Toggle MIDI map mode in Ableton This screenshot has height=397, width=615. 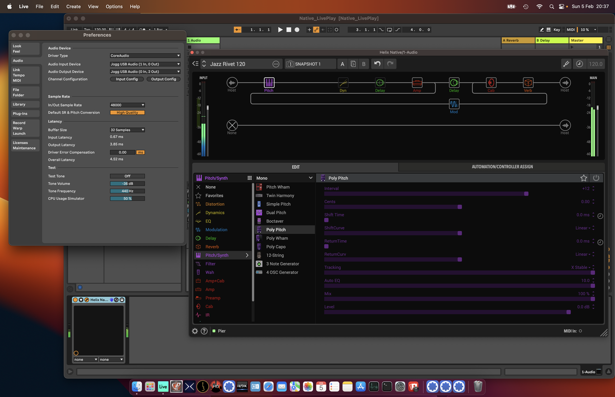pyautogui.click(x=571, y=30)
